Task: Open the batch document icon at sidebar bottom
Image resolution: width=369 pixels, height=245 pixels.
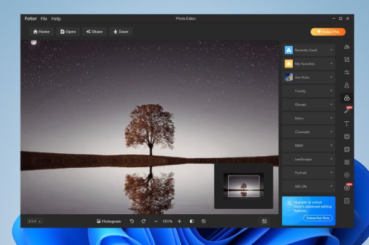Action: coord(347,201)
